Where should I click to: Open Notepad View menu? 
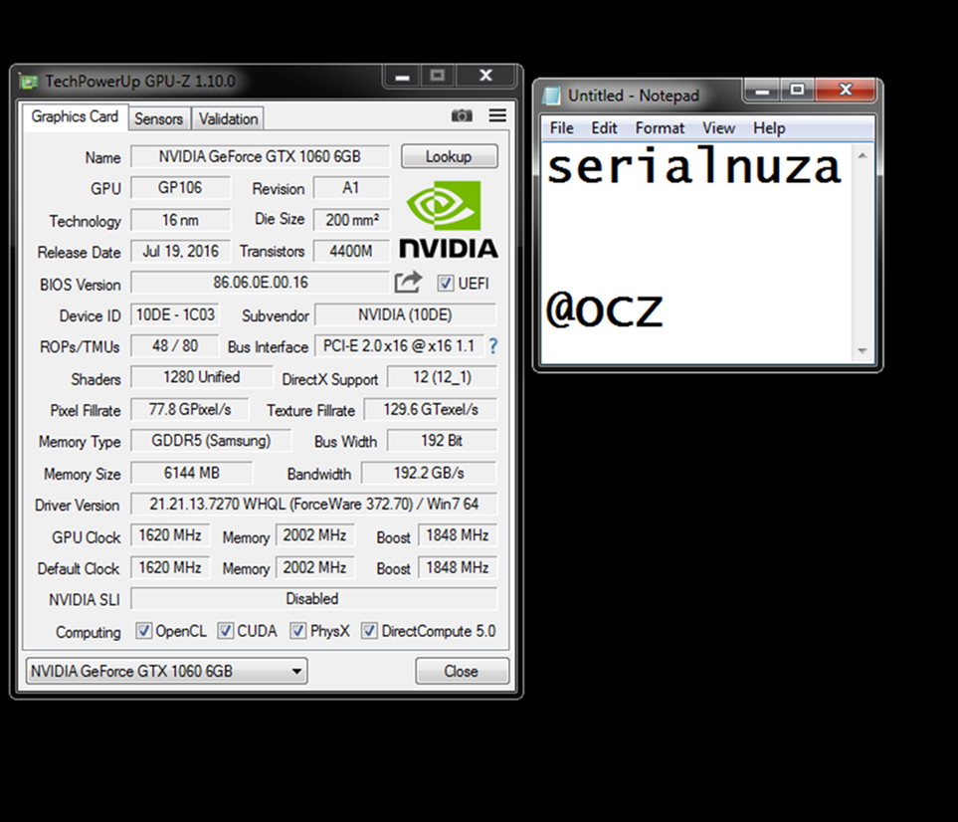coord(718,128)
